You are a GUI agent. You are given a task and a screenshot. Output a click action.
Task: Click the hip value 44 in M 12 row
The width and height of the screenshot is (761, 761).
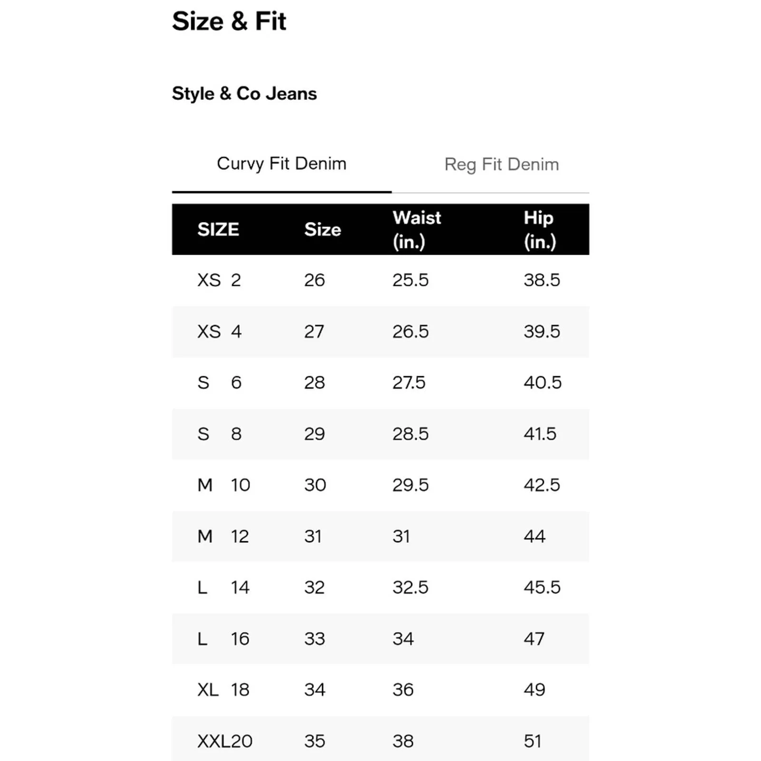(534, 537)
